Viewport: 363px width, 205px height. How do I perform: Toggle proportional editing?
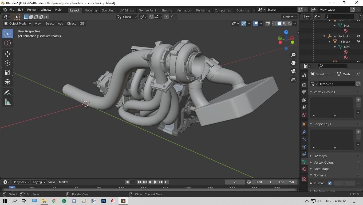click(x=167, y=17)
